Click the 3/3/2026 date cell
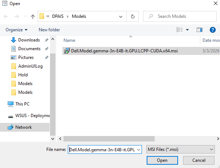 211,51
